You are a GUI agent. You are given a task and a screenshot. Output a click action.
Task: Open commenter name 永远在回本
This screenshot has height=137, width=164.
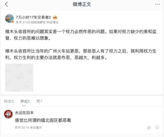[24, 113]
